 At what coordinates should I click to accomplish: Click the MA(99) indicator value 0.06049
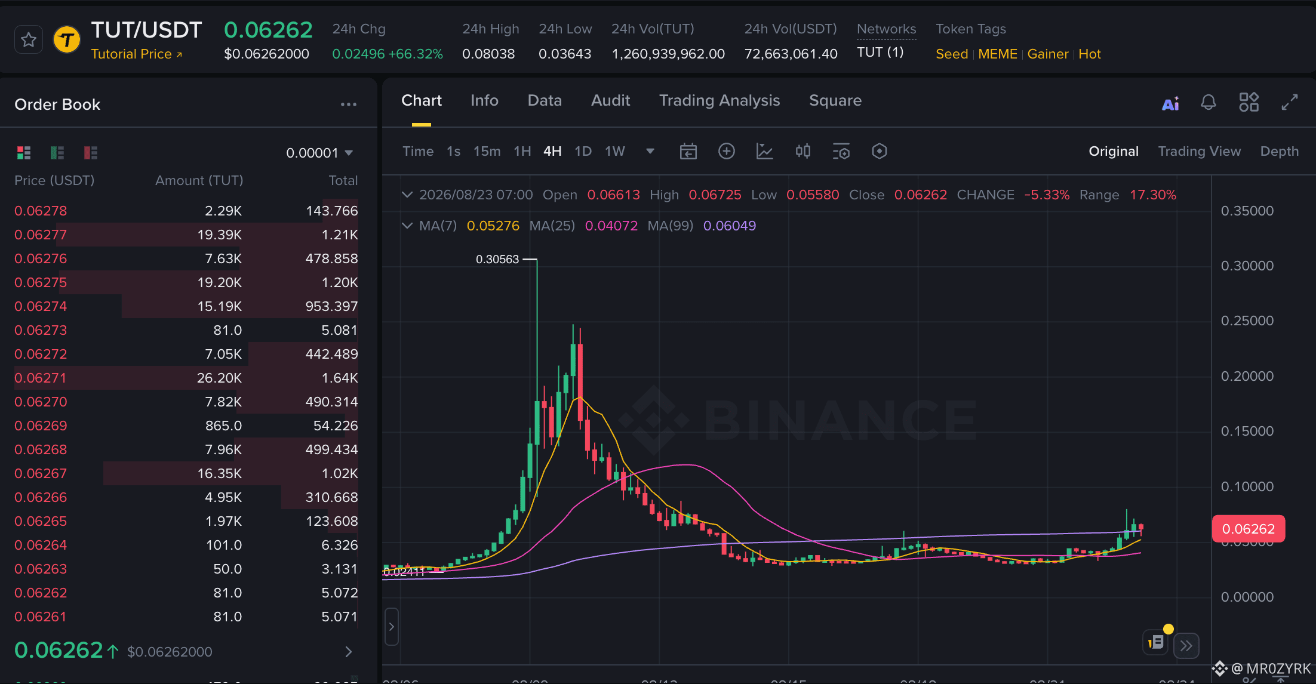pos(730,226)
